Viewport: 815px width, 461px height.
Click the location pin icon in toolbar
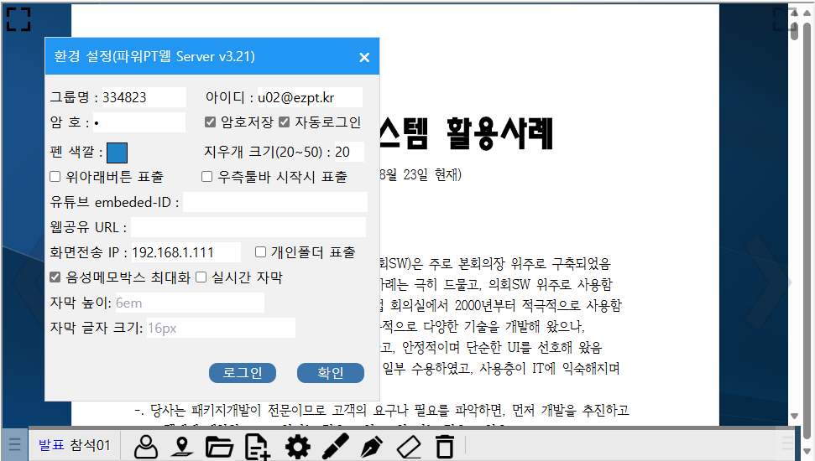tap(182, 447)
